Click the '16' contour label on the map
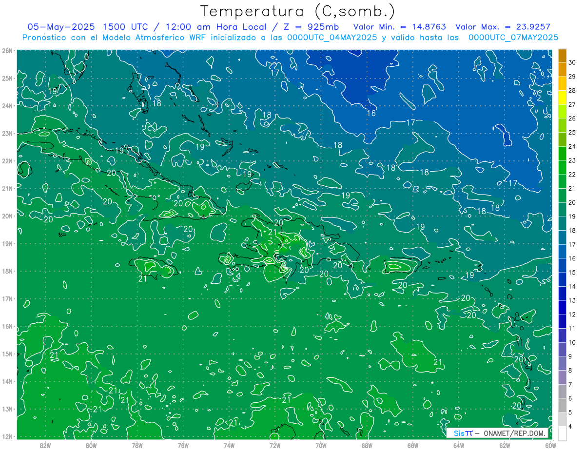This screenshot has height=452, width=585. (x=371, y=113)
